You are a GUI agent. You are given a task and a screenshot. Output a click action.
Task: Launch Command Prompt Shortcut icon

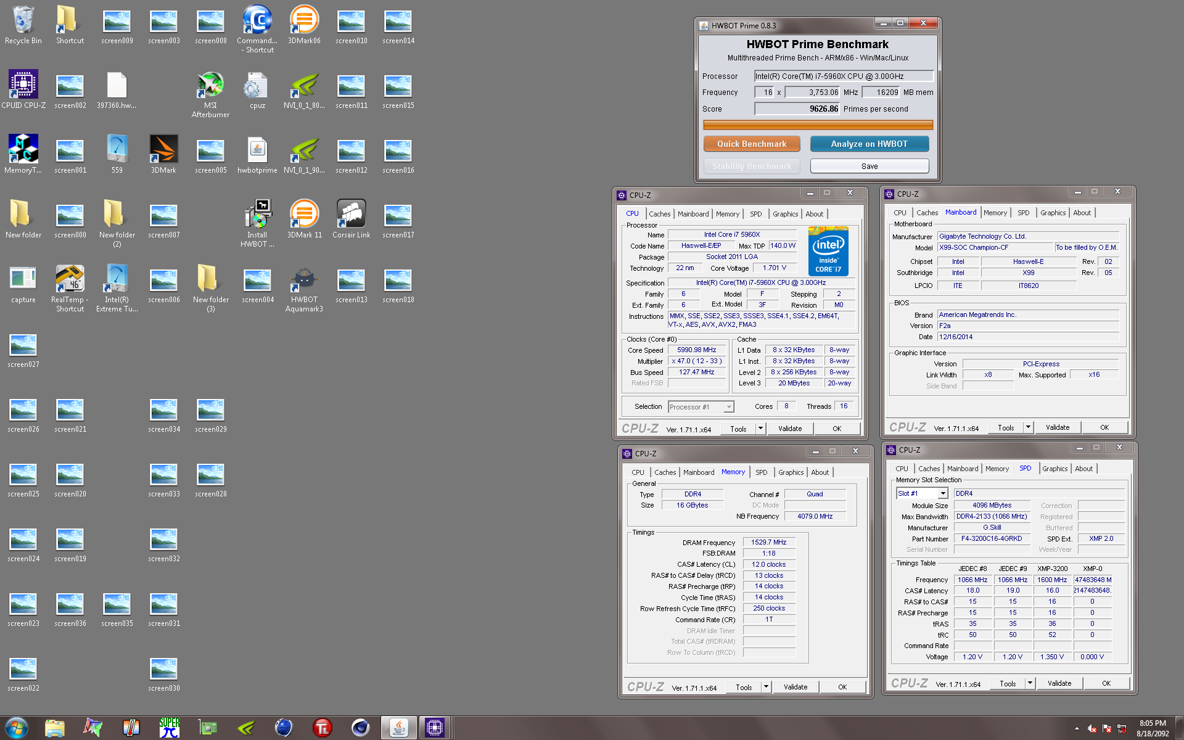tap(257, 29)
